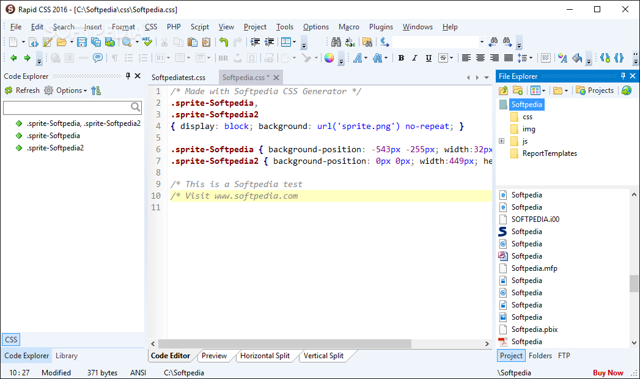640x379 pixels.
Task: Switch to the Library panel tab
Action: 67,356
